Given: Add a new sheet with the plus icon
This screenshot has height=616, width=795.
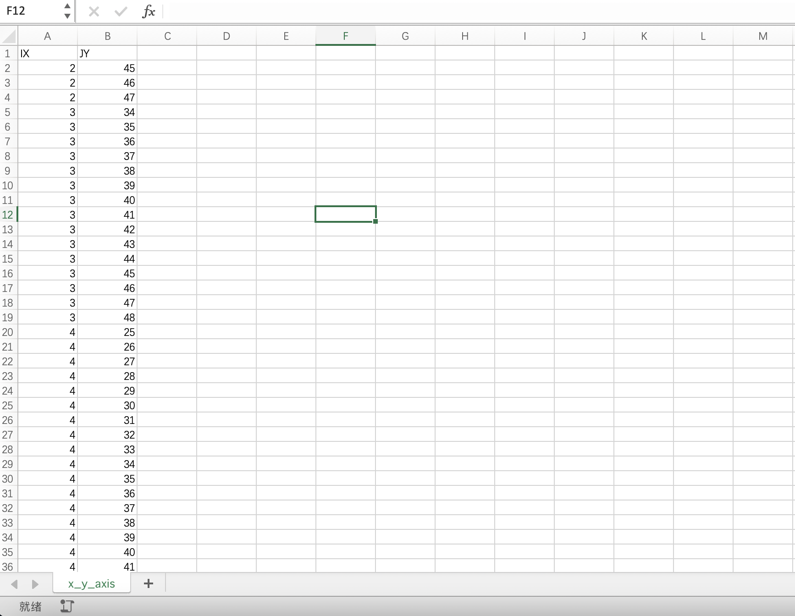Looking at the screenshot, I should pos(148,583).
